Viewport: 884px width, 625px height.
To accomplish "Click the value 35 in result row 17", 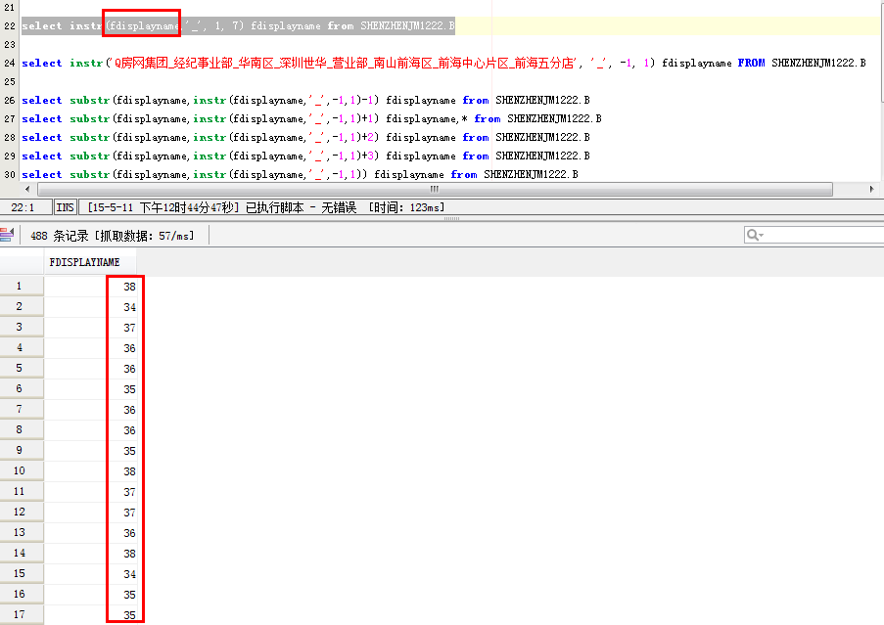I will pyautogui.click(x=129, y=615).
